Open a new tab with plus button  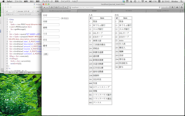[182, 11]
